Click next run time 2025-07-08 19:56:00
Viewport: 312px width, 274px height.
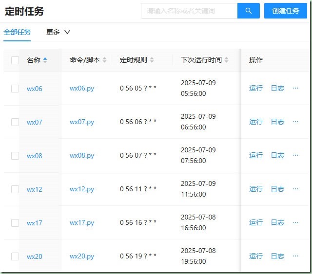click(198, 256)
